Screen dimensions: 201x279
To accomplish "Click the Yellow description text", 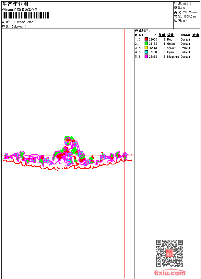I will click(171, 48).
